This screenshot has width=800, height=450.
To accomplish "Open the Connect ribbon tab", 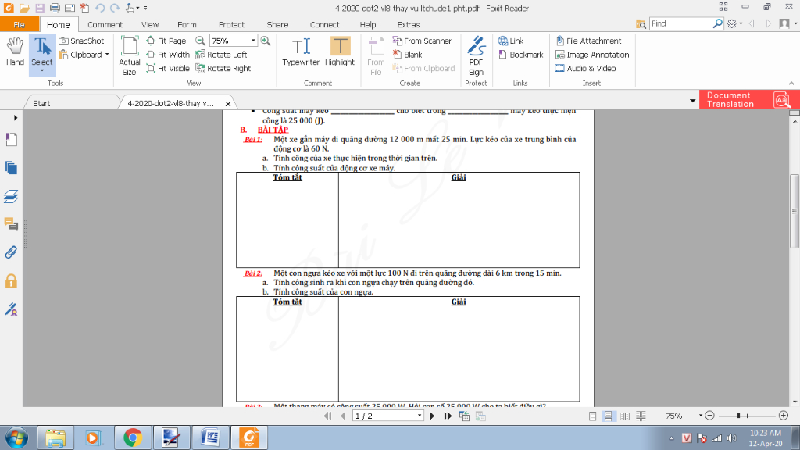I will click(x=324, y=24).
